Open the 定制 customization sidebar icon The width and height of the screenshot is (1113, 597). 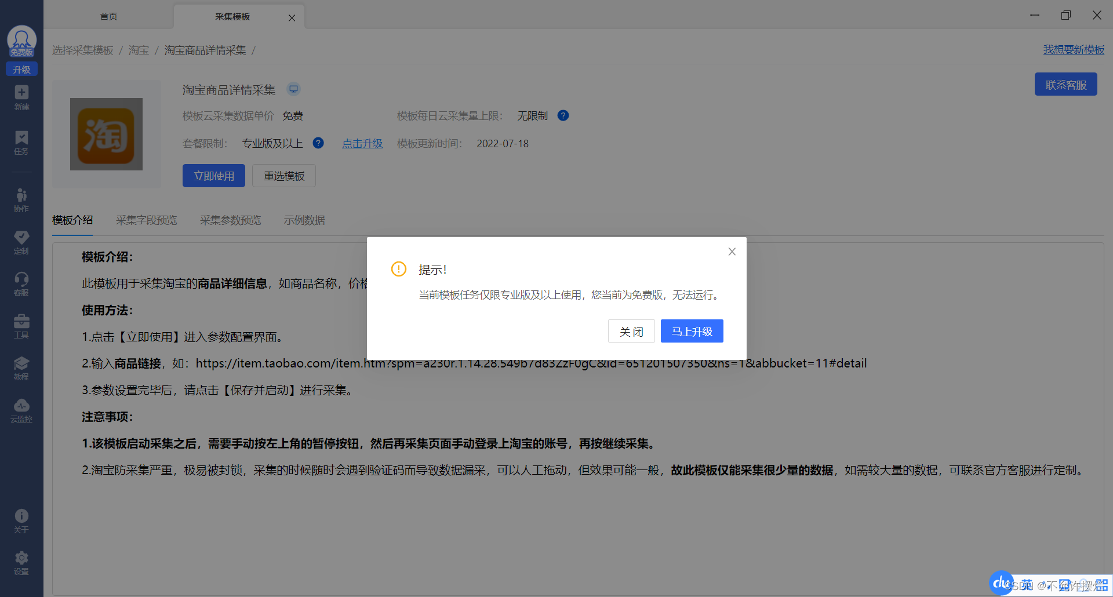tap(21, 242)
